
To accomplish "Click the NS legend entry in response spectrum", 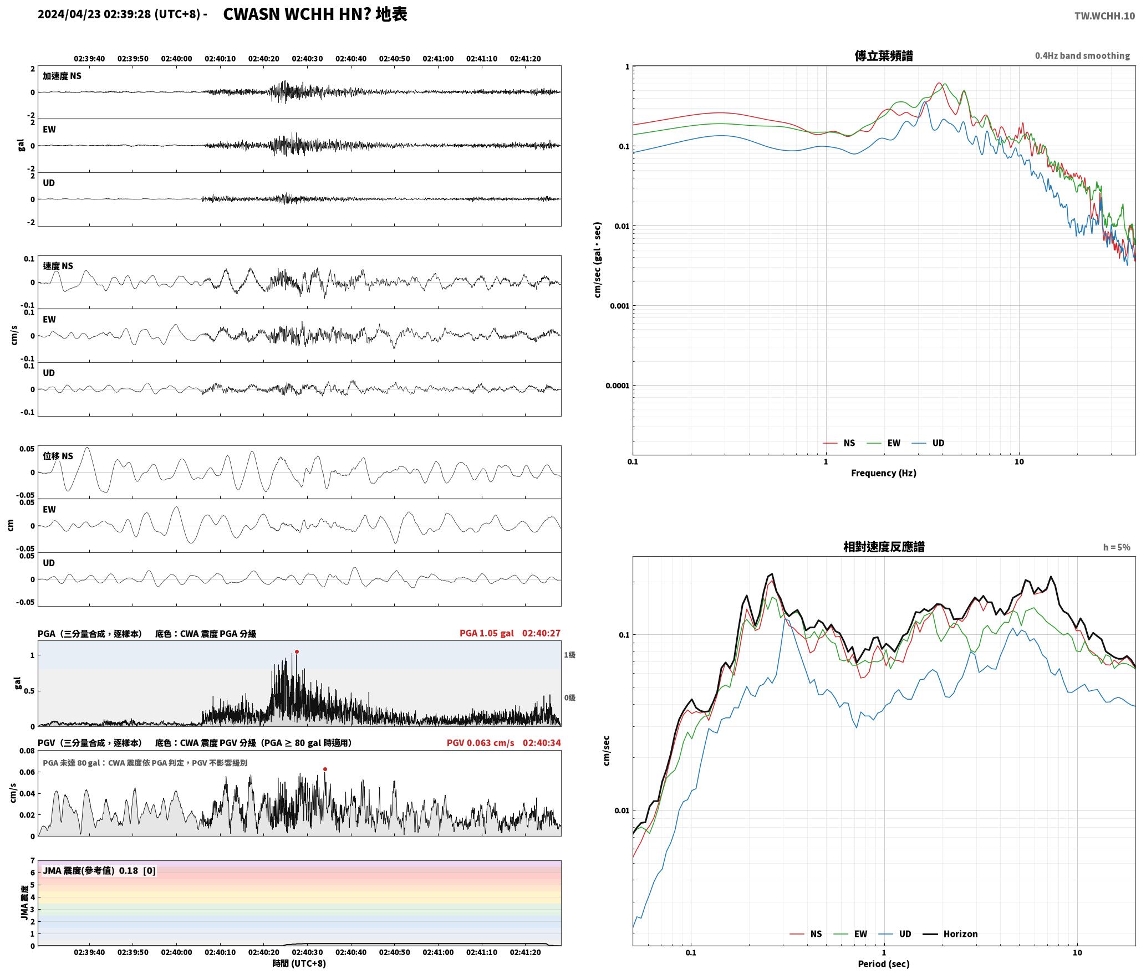I will 806,934.
